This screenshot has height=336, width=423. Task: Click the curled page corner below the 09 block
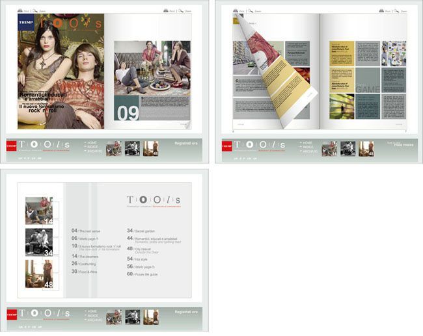[x=187, y=125]
